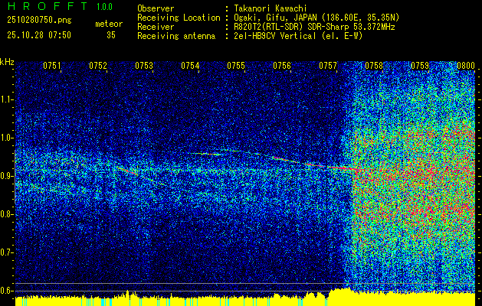Click the 0753 time axis marker
The width and height of the screenshot is (482, 306).
(144, 66)
